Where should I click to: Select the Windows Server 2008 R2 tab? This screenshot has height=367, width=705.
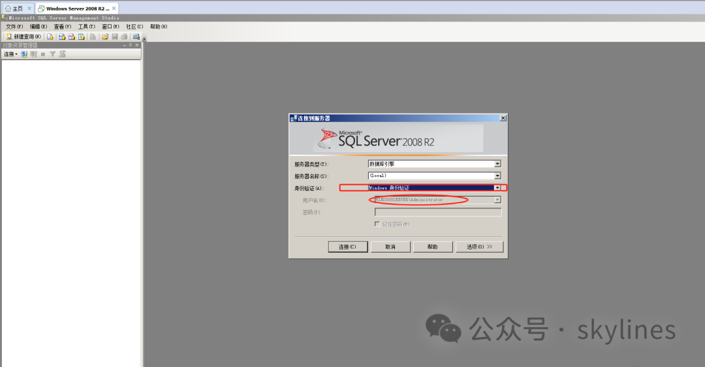pos(77,8)
